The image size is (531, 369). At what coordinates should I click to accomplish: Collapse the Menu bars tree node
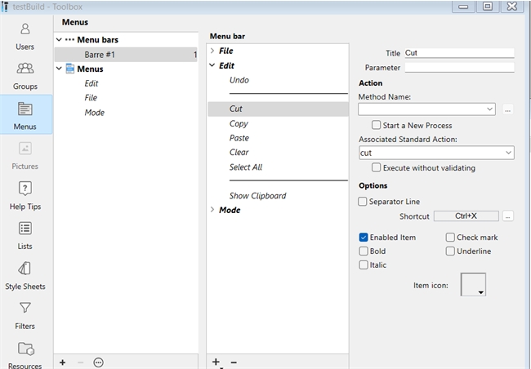[x=59, y=40]
